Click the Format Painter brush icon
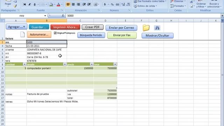Image resolution: width=224 pixels, height=126 pixels. [15, 6]
